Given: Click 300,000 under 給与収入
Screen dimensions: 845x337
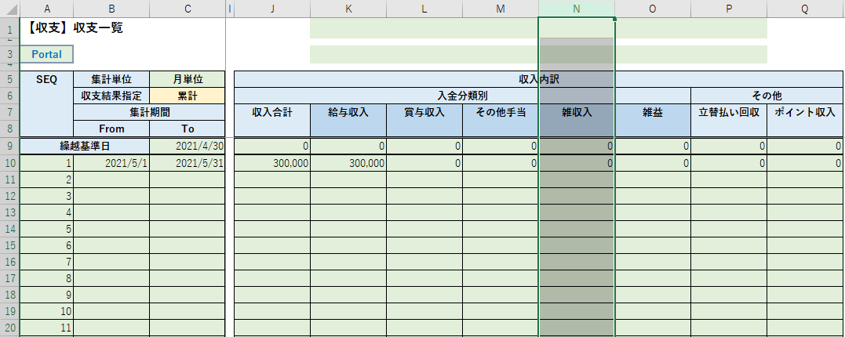Looking at the screenshot, I should (348, 162).
